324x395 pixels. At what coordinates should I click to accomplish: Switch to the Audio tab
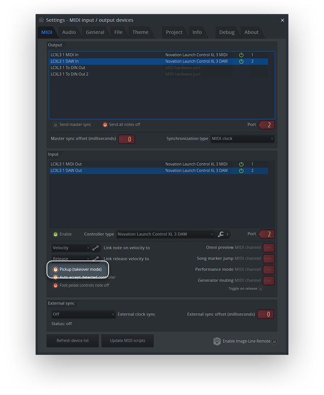pos(69,32)
